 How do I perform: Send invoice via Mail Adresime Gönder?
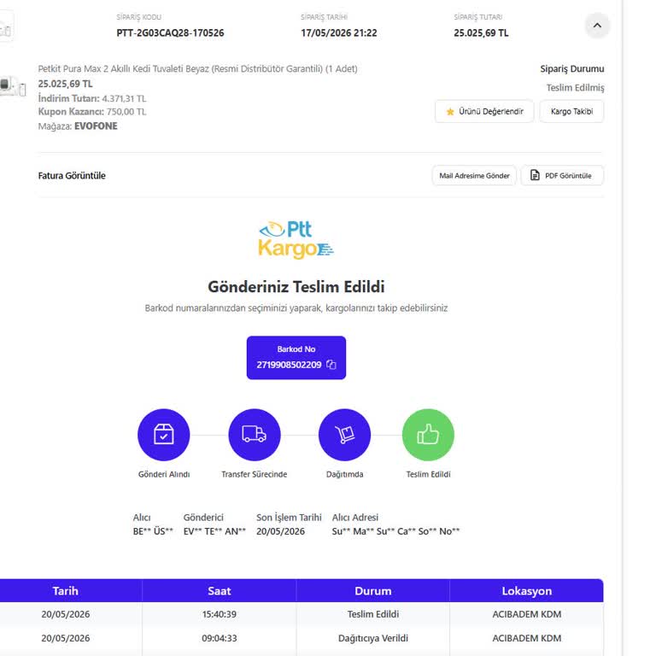coord(474,176)
